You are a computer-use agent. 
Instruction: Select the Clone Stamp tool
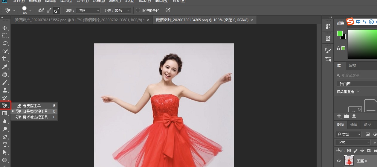click(5, 90)
